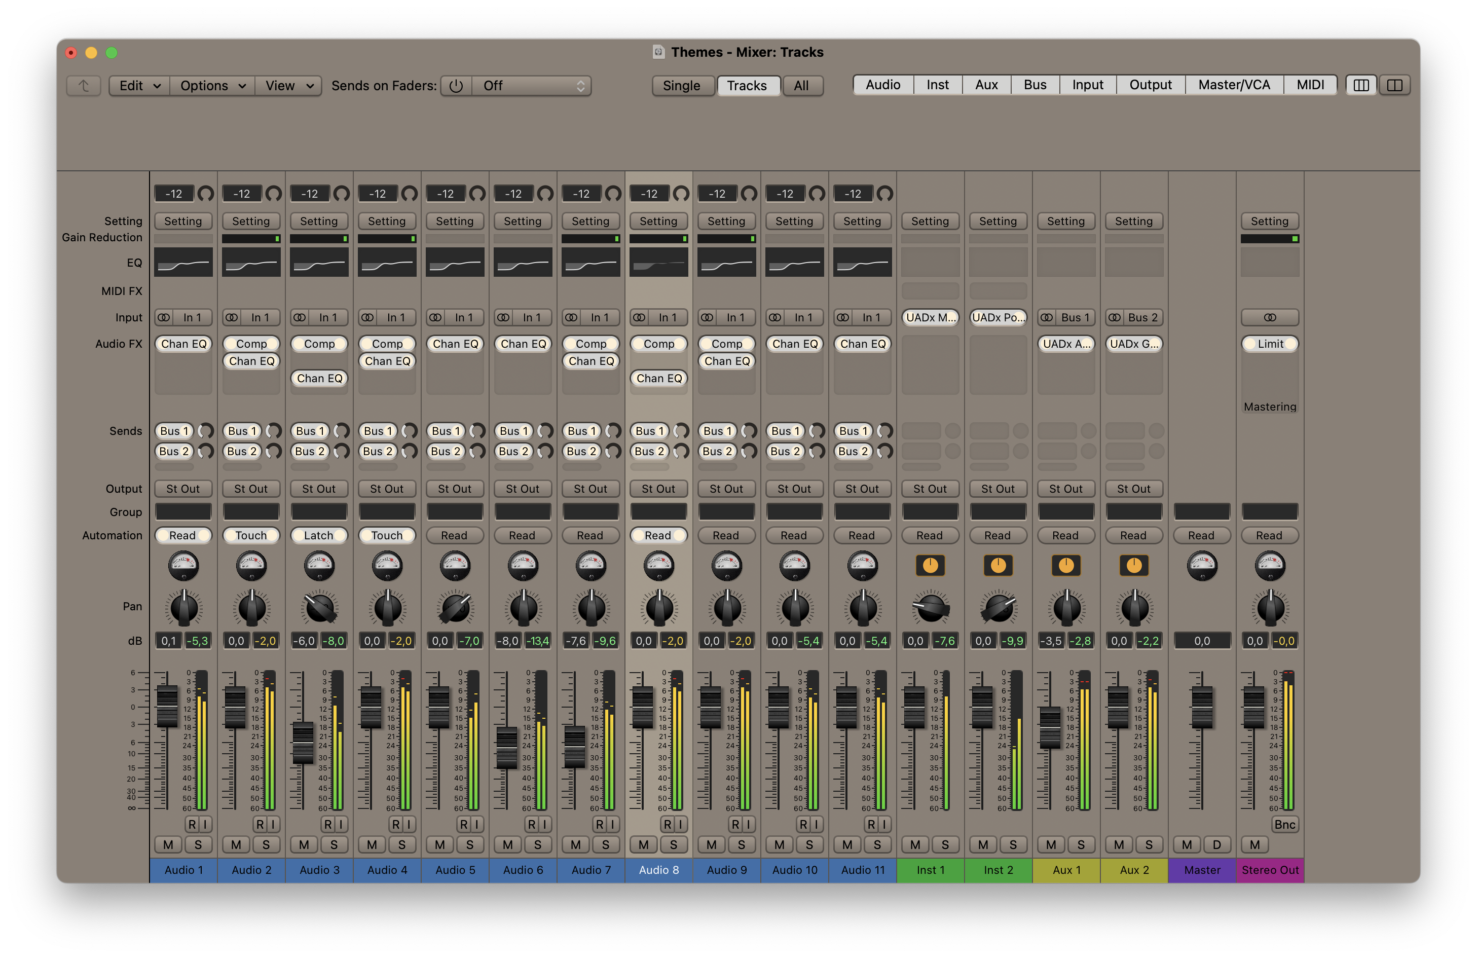This screenshot has width=1477, height=958.
Task: Open Audio 3 Latch automation mode menu
Action: (x=319, y=535)
